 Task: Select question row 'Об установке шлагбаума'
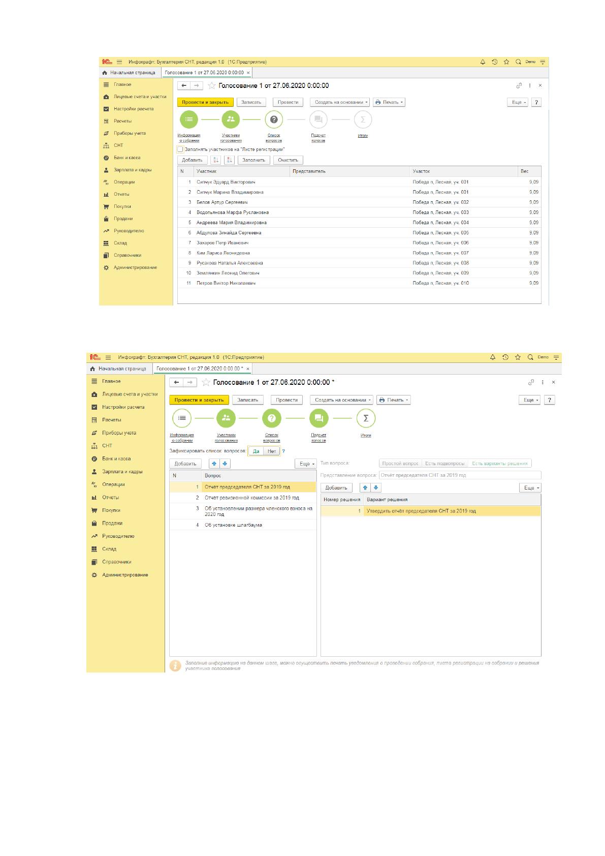pos(243,525)
